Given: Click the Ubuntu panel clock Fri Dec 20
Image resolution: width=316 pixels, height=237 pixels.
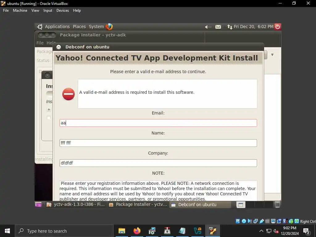Looking at the screenshot, I should click(254, 27).
